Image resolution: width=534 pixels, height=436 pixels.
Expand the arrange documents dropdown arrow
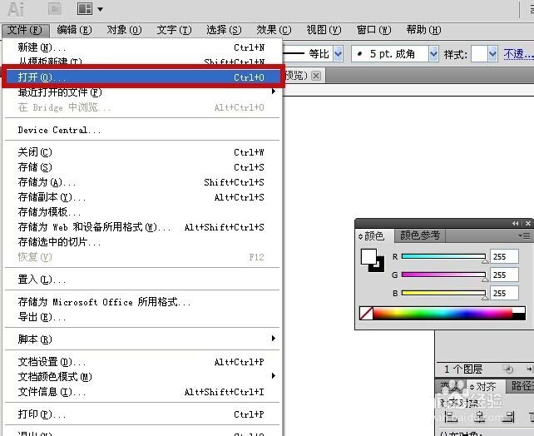(100, 9)
